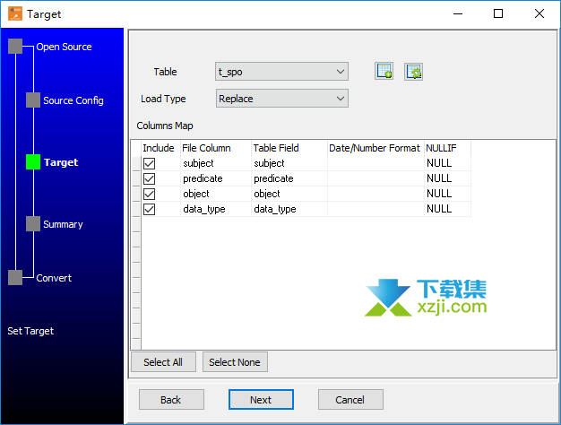Click the Date/Number Format column header
This screenshot has height=425, width=561.
pos(375,148)
